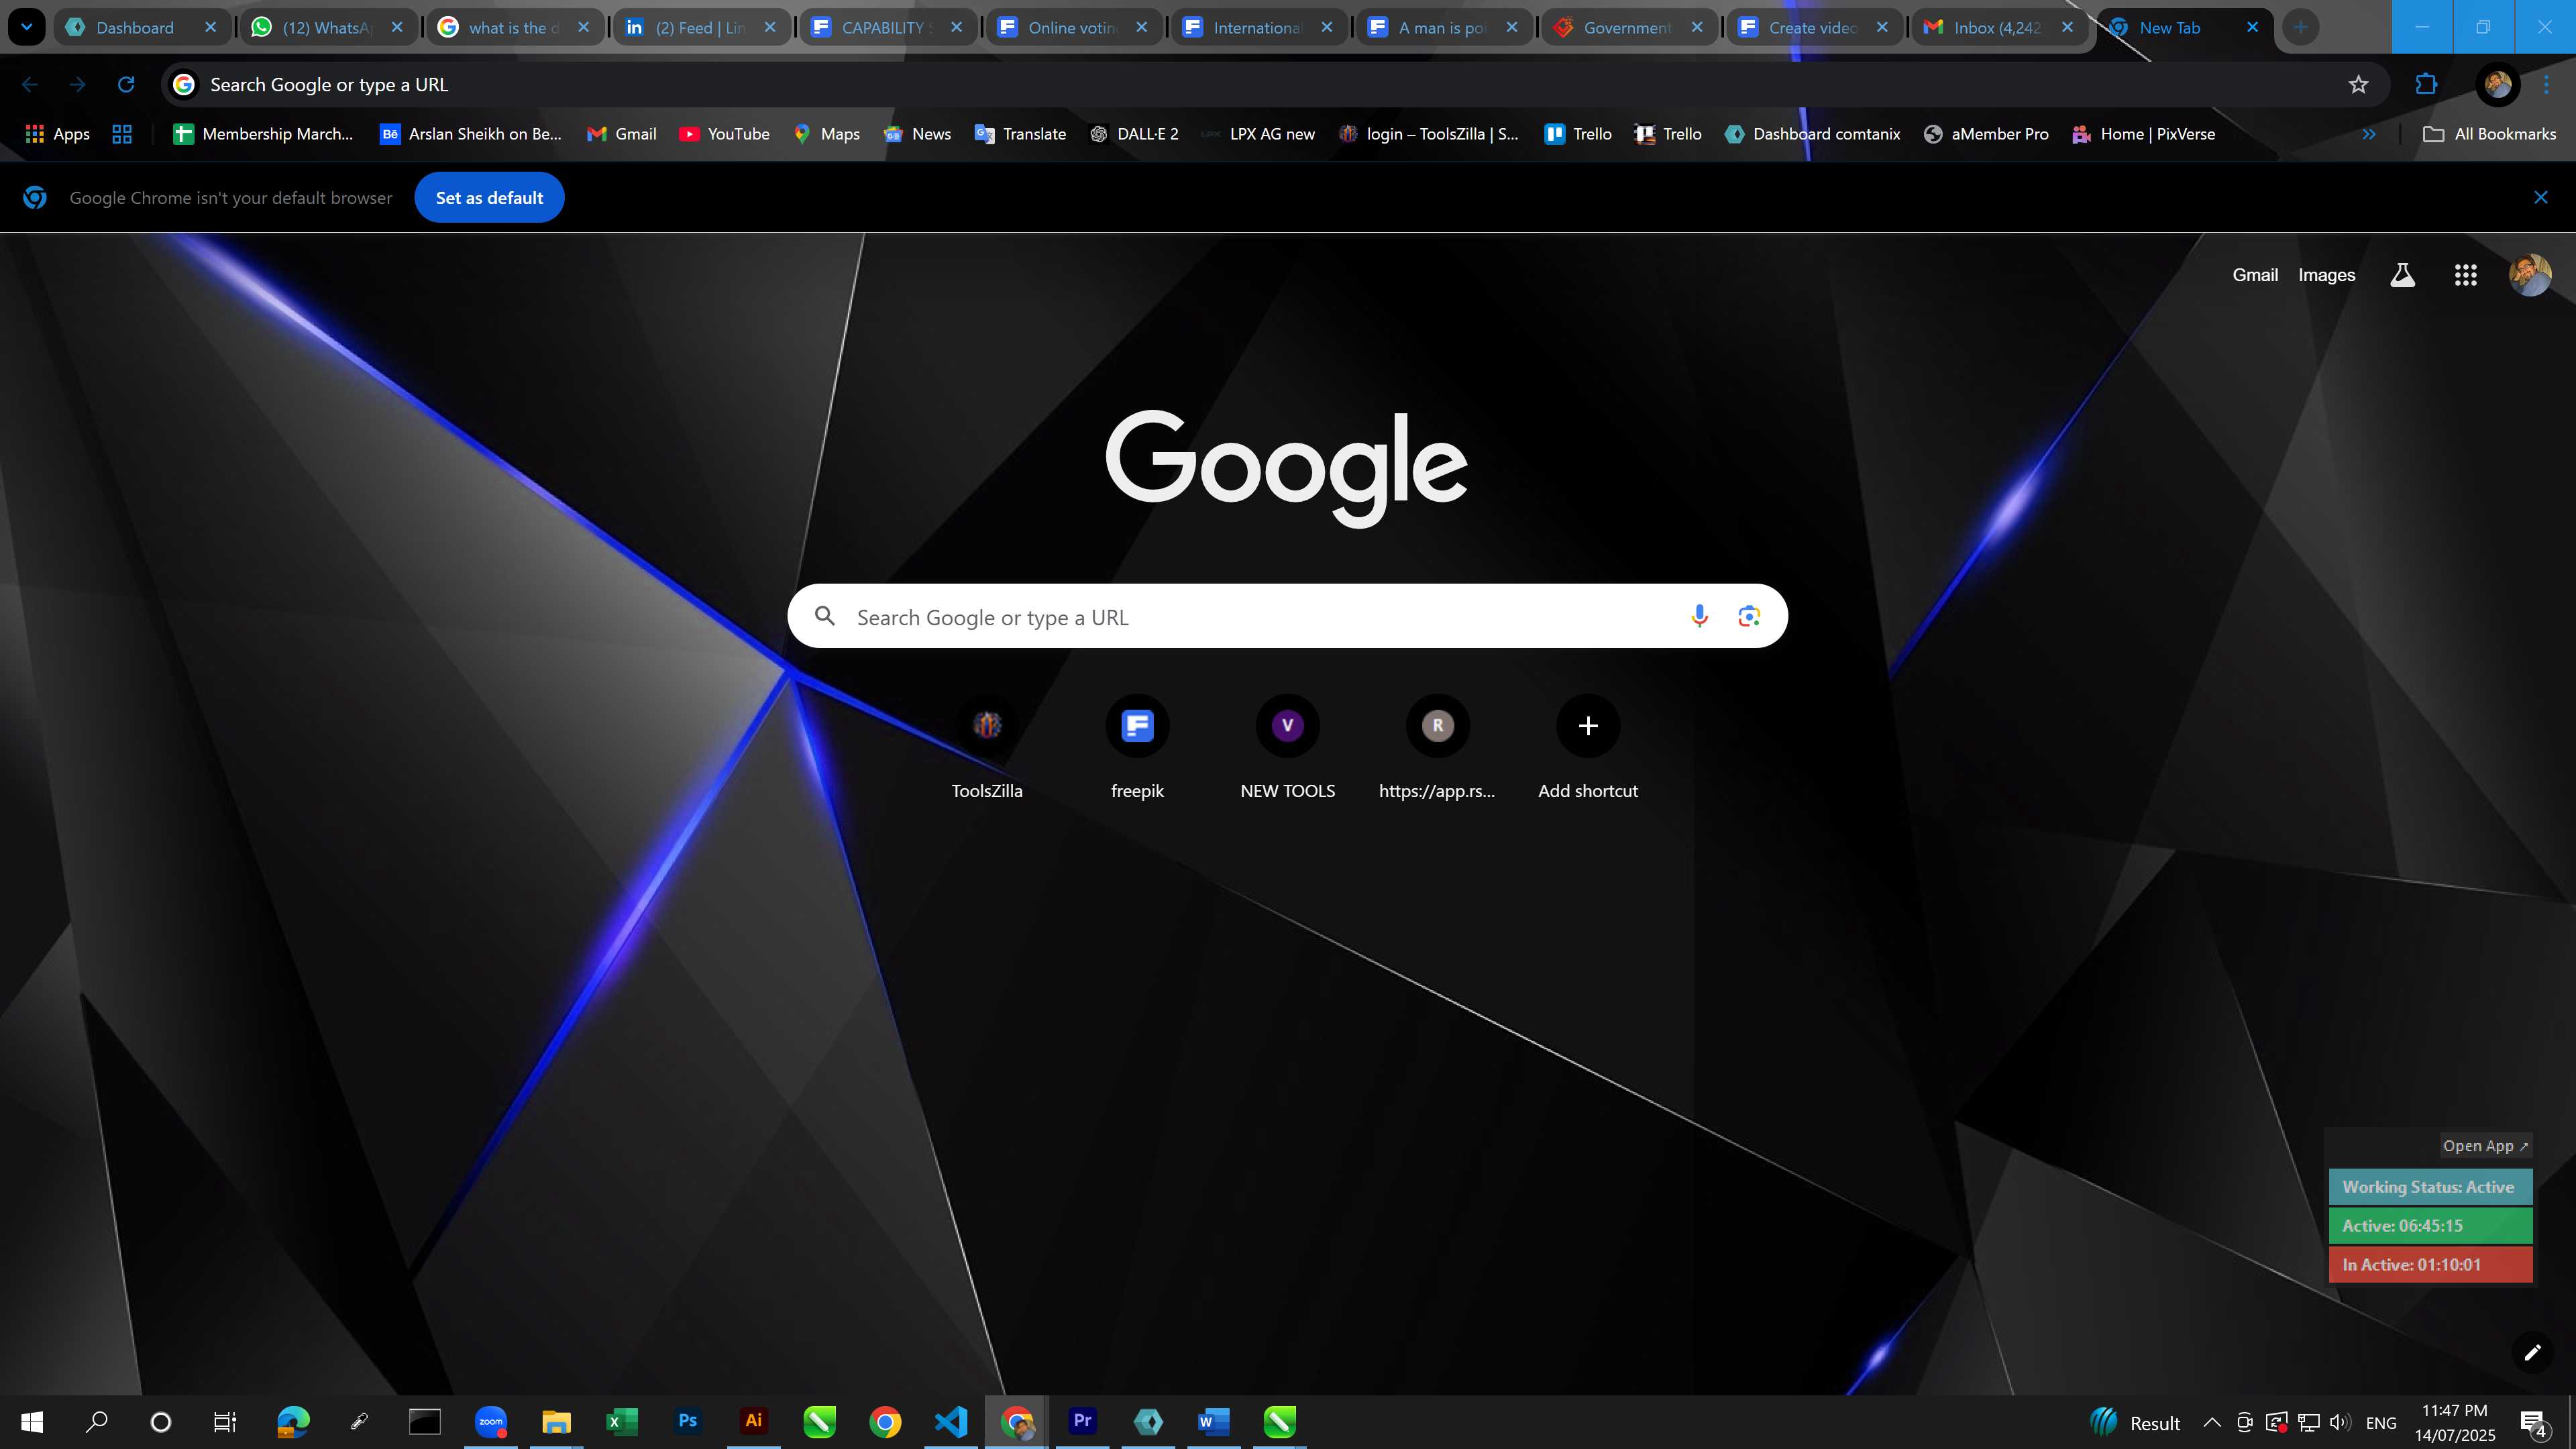Open the https://app.rs... shortcut
Viewport: 2576px width, 1449px height.
click(1438, 747)
